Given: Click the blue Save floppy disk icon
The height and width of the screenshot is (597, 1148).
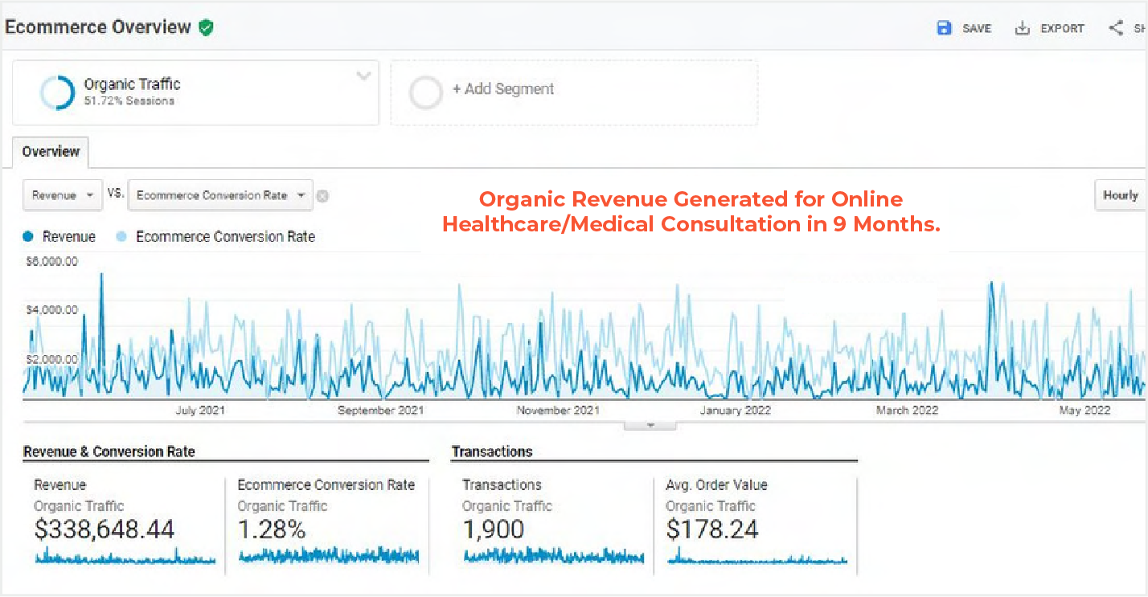Looking at the screenshot, I should pos(944,28).
